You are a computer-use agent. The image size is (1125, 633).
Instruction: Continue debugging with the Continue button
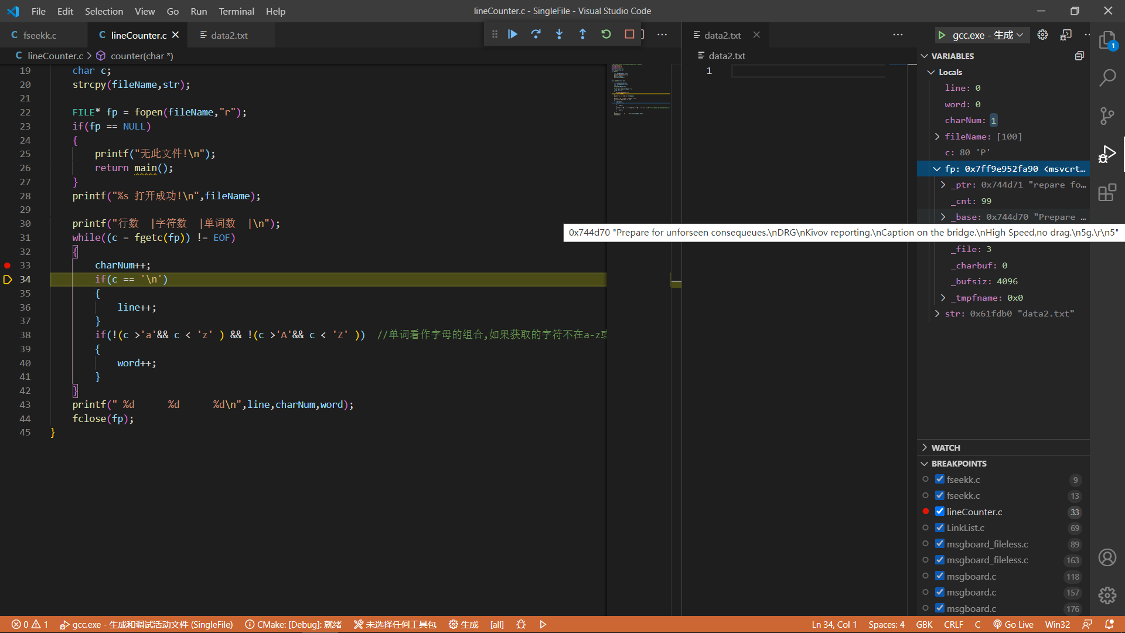point(513,35)
